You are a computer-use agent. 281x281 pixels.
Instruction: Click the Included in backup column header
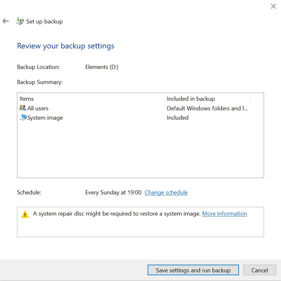click(x=191, y=99)
